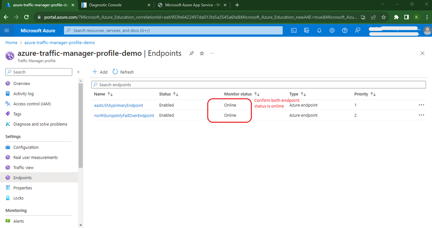The width and height of the screenshot is (432, 228).
Task: Sort endpoints by Priority column
Action: [x=365, y=94]
